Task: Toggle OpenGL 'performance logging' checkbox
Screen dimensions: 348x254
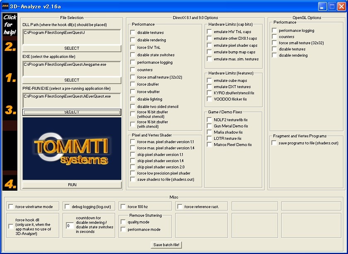Action: click(274, 31)
